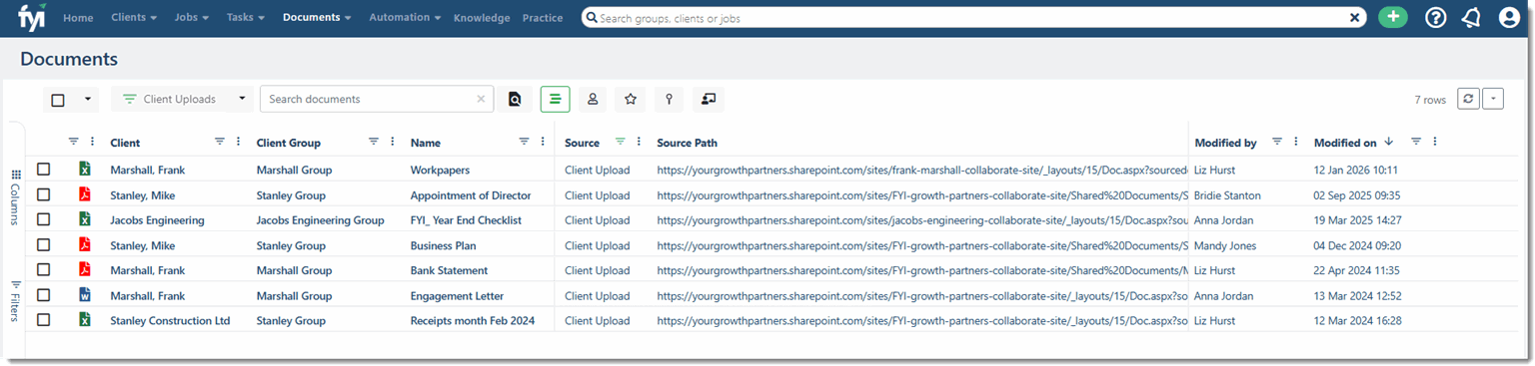
Task: Open filter for the Modified by column
Action: tap(1277, 142)
